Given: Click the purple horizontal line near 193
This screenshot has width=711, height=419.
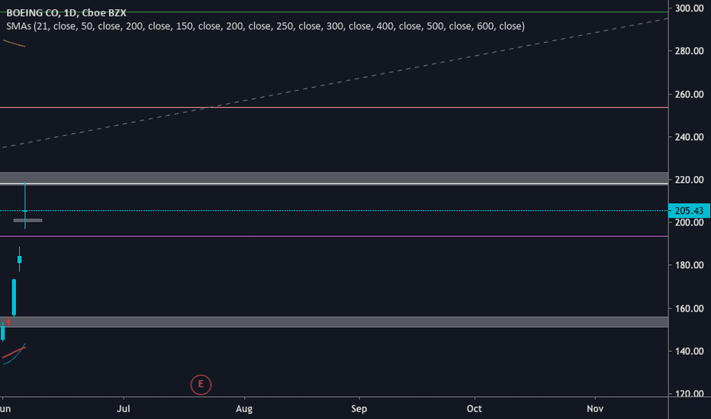Looking at the screenshot, I should click(333, 236).
